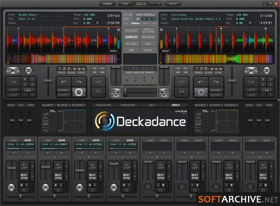Click the left deck CUE button
Viewport: 280px width, 206px height.
coord(13,82)
